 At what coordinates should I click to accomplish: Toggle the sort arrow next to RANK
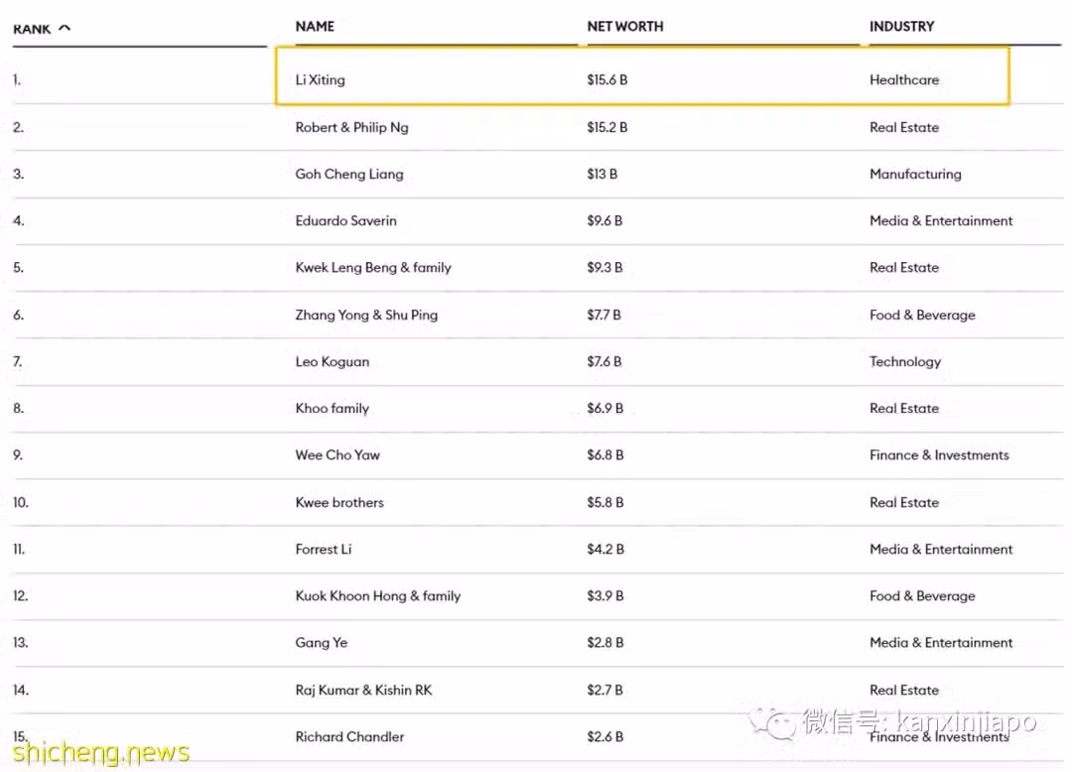65,28
